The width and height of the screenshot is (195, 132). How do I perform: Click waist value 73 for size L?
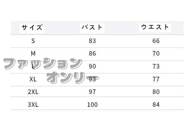156,66
